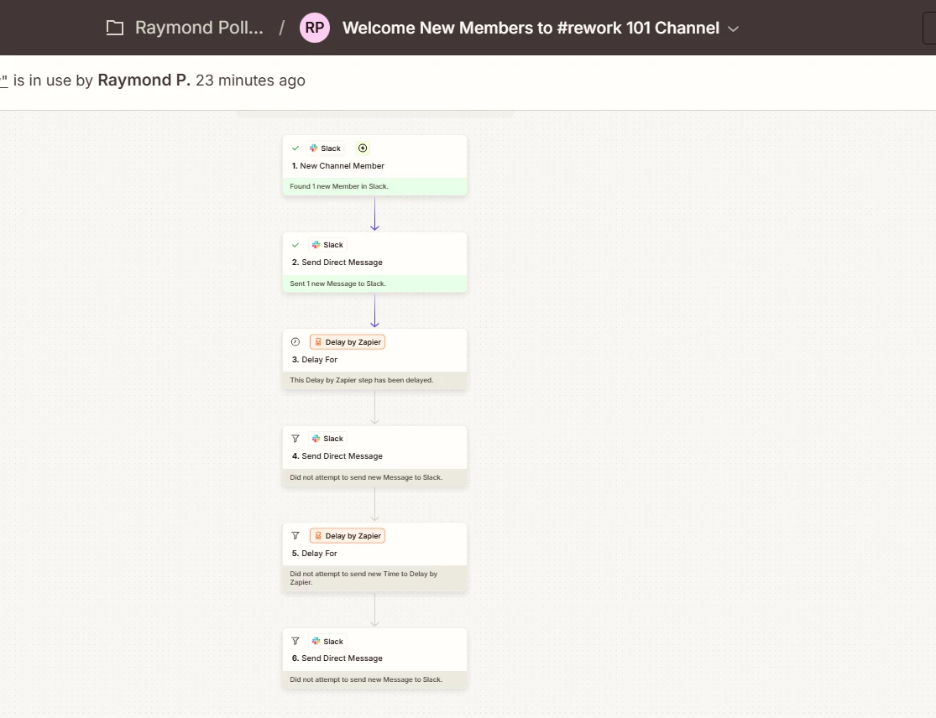
Task: Click Did not attempt to send new Time status
Action: point(375,579)
